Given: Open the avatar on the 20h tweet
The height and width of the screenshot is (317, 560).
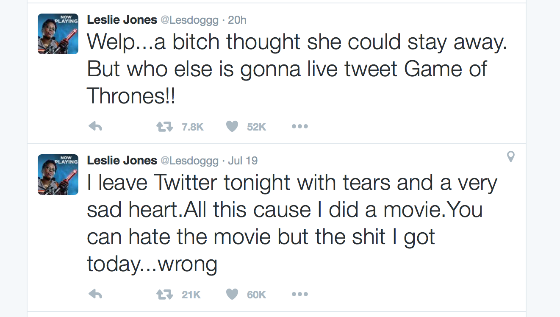Looking at the screenshot, I should tap(58, 34).
